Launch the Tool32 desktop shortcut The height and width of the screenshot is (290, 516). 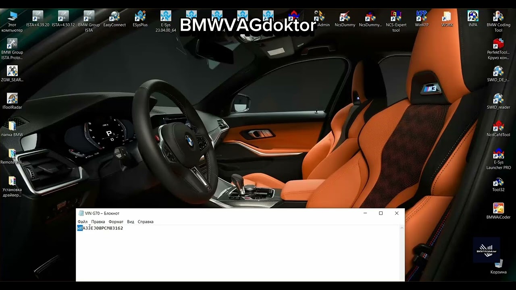click(498, 184)
